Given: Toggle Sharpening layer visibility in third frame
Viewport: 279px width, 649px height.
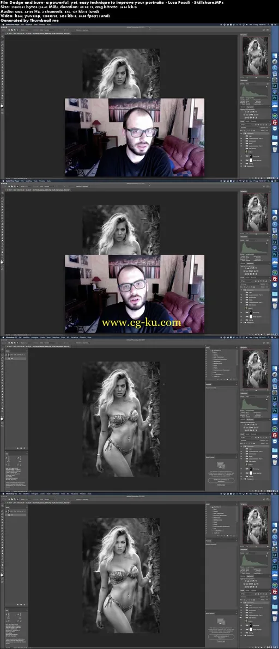Looking at the screenshot, I should (241, 469).
